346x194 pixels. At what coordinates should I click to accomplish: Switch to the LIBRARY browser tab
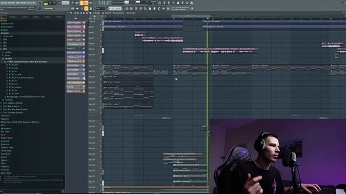click(x=36, y=17)
